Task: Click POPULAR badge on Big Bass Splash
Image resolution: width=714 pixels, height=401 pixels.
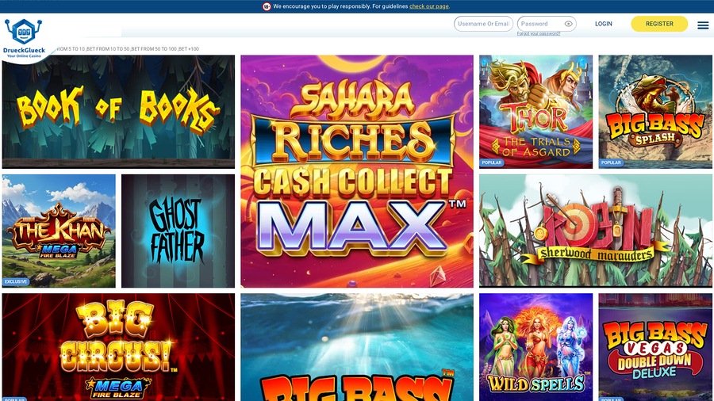Action: pyautogui.click(x=611, y=162)
